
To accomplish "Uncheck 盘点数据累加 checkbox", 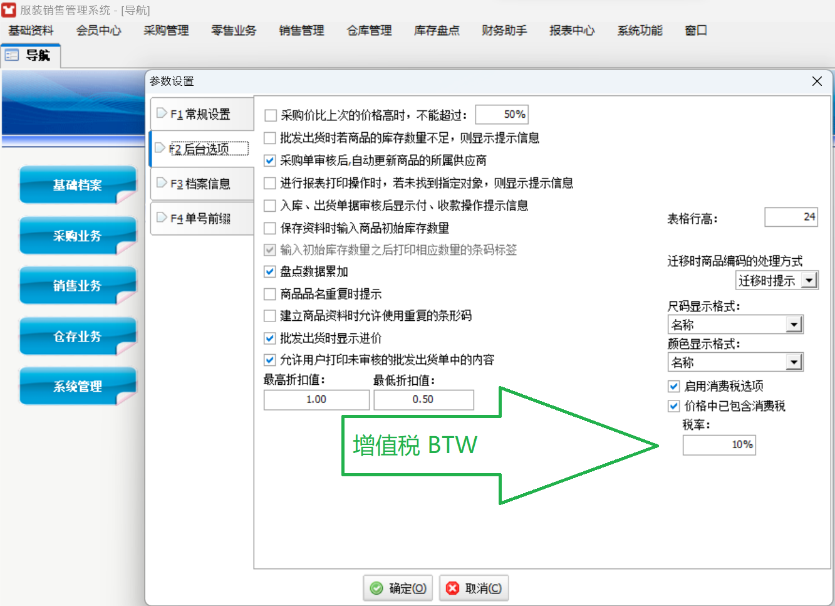I will [x=270, y=271].
